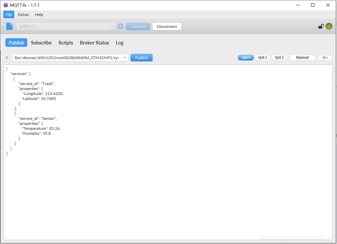337x244 pixels.
Task: Click the "Latitude": 34.7685 line in payload
Action: click(39, 98)
